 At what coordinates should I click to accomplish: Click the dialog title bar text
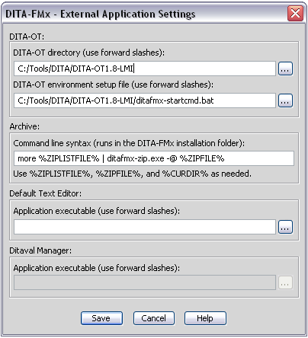101,14
